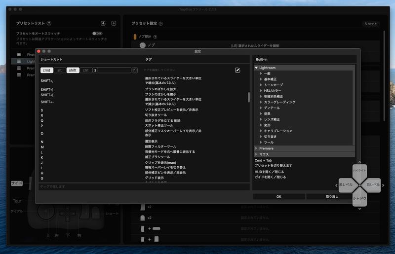
Task: Select the Cmd + Tab built-in item
Action: (x=263, y=160)
